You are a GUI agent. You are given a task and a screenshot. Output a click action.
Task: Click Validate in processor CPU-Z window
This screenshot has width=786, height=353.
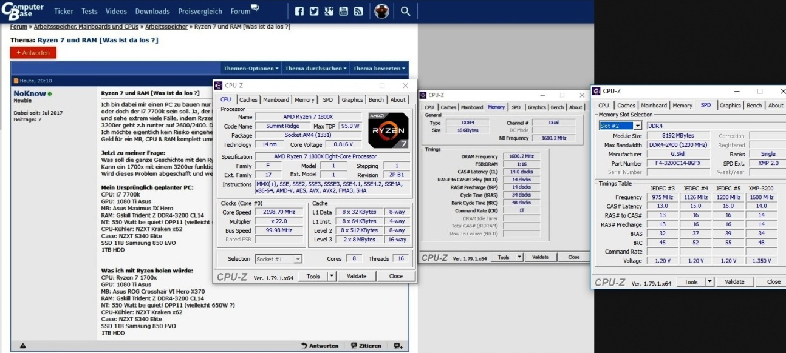point(357,276)
